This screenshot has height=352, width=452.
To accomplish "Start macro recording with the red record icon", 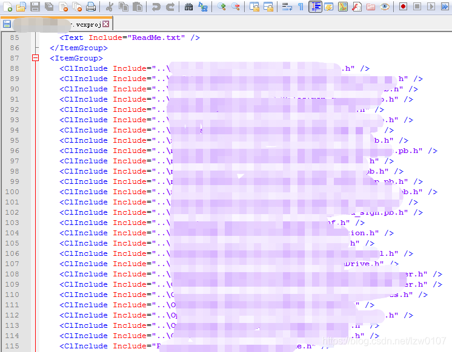I will (403, 6).
